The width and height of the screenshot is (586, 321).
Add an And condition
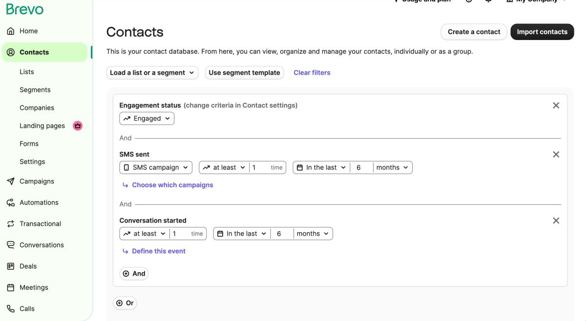[134, 274]
